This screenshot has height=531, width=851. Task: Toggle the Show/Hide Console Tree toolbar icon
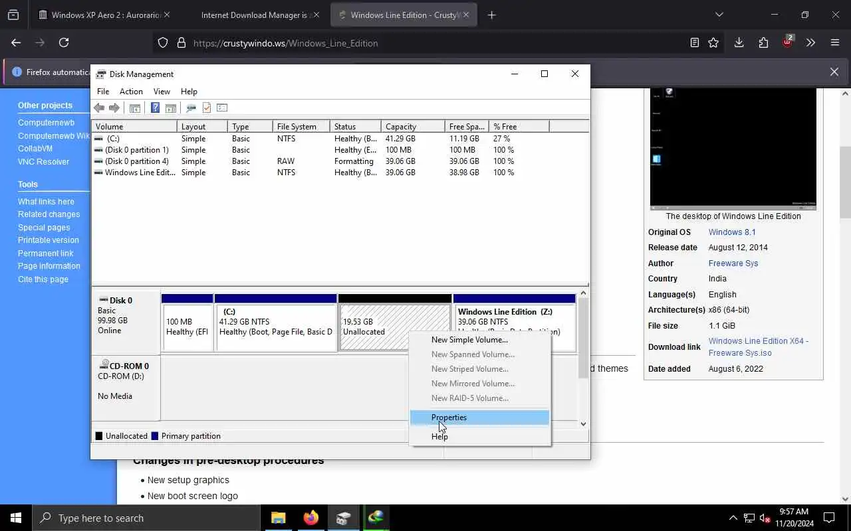click(x=135, y=108)
